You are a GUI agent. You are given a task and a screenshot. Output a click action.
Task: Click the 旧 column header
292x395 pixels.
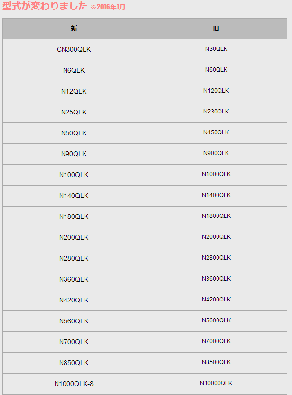coord(216,28)
